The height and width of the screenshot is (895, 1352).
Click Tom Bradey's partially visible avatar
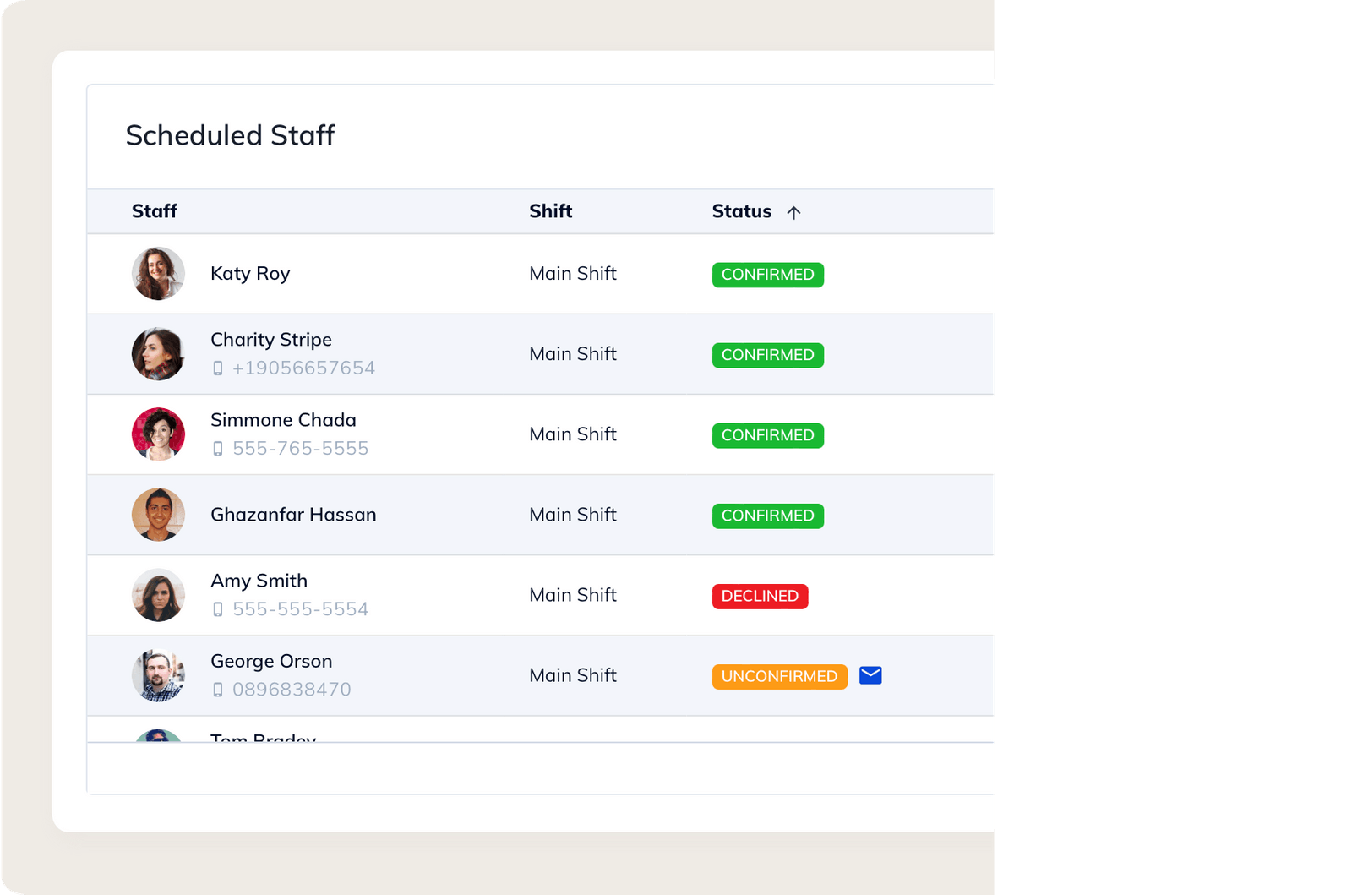[x=157, y=738]
